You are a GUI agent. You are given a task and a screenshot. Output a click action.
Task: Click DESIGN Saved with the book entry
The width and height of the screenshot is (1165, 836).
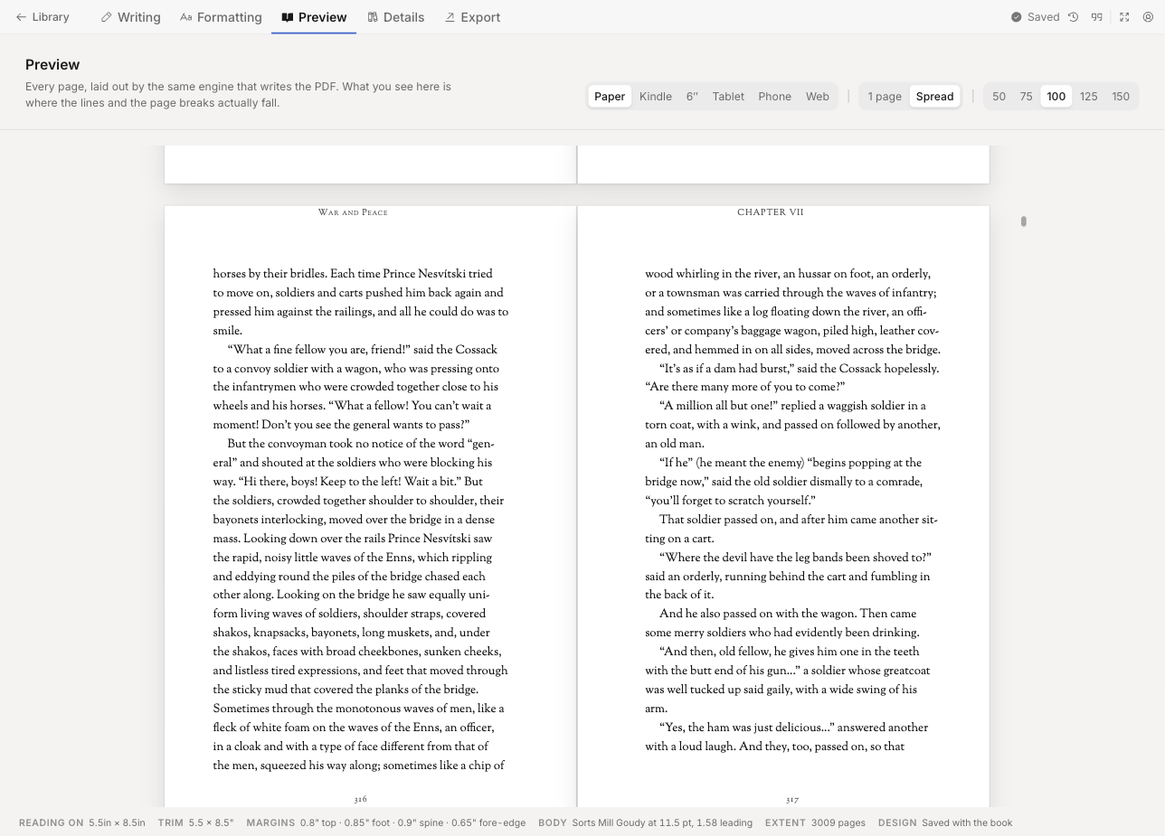945,823
